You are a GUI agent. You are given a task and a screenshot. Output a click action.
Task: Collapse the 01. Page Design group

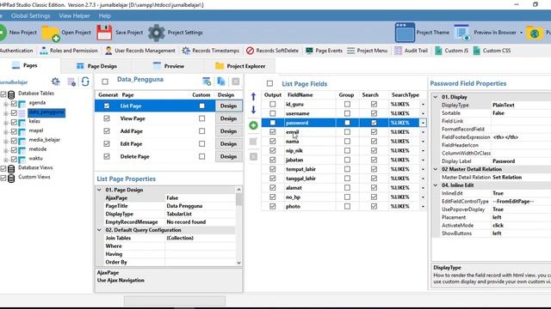pyautogui.click(x=100, y=190)
